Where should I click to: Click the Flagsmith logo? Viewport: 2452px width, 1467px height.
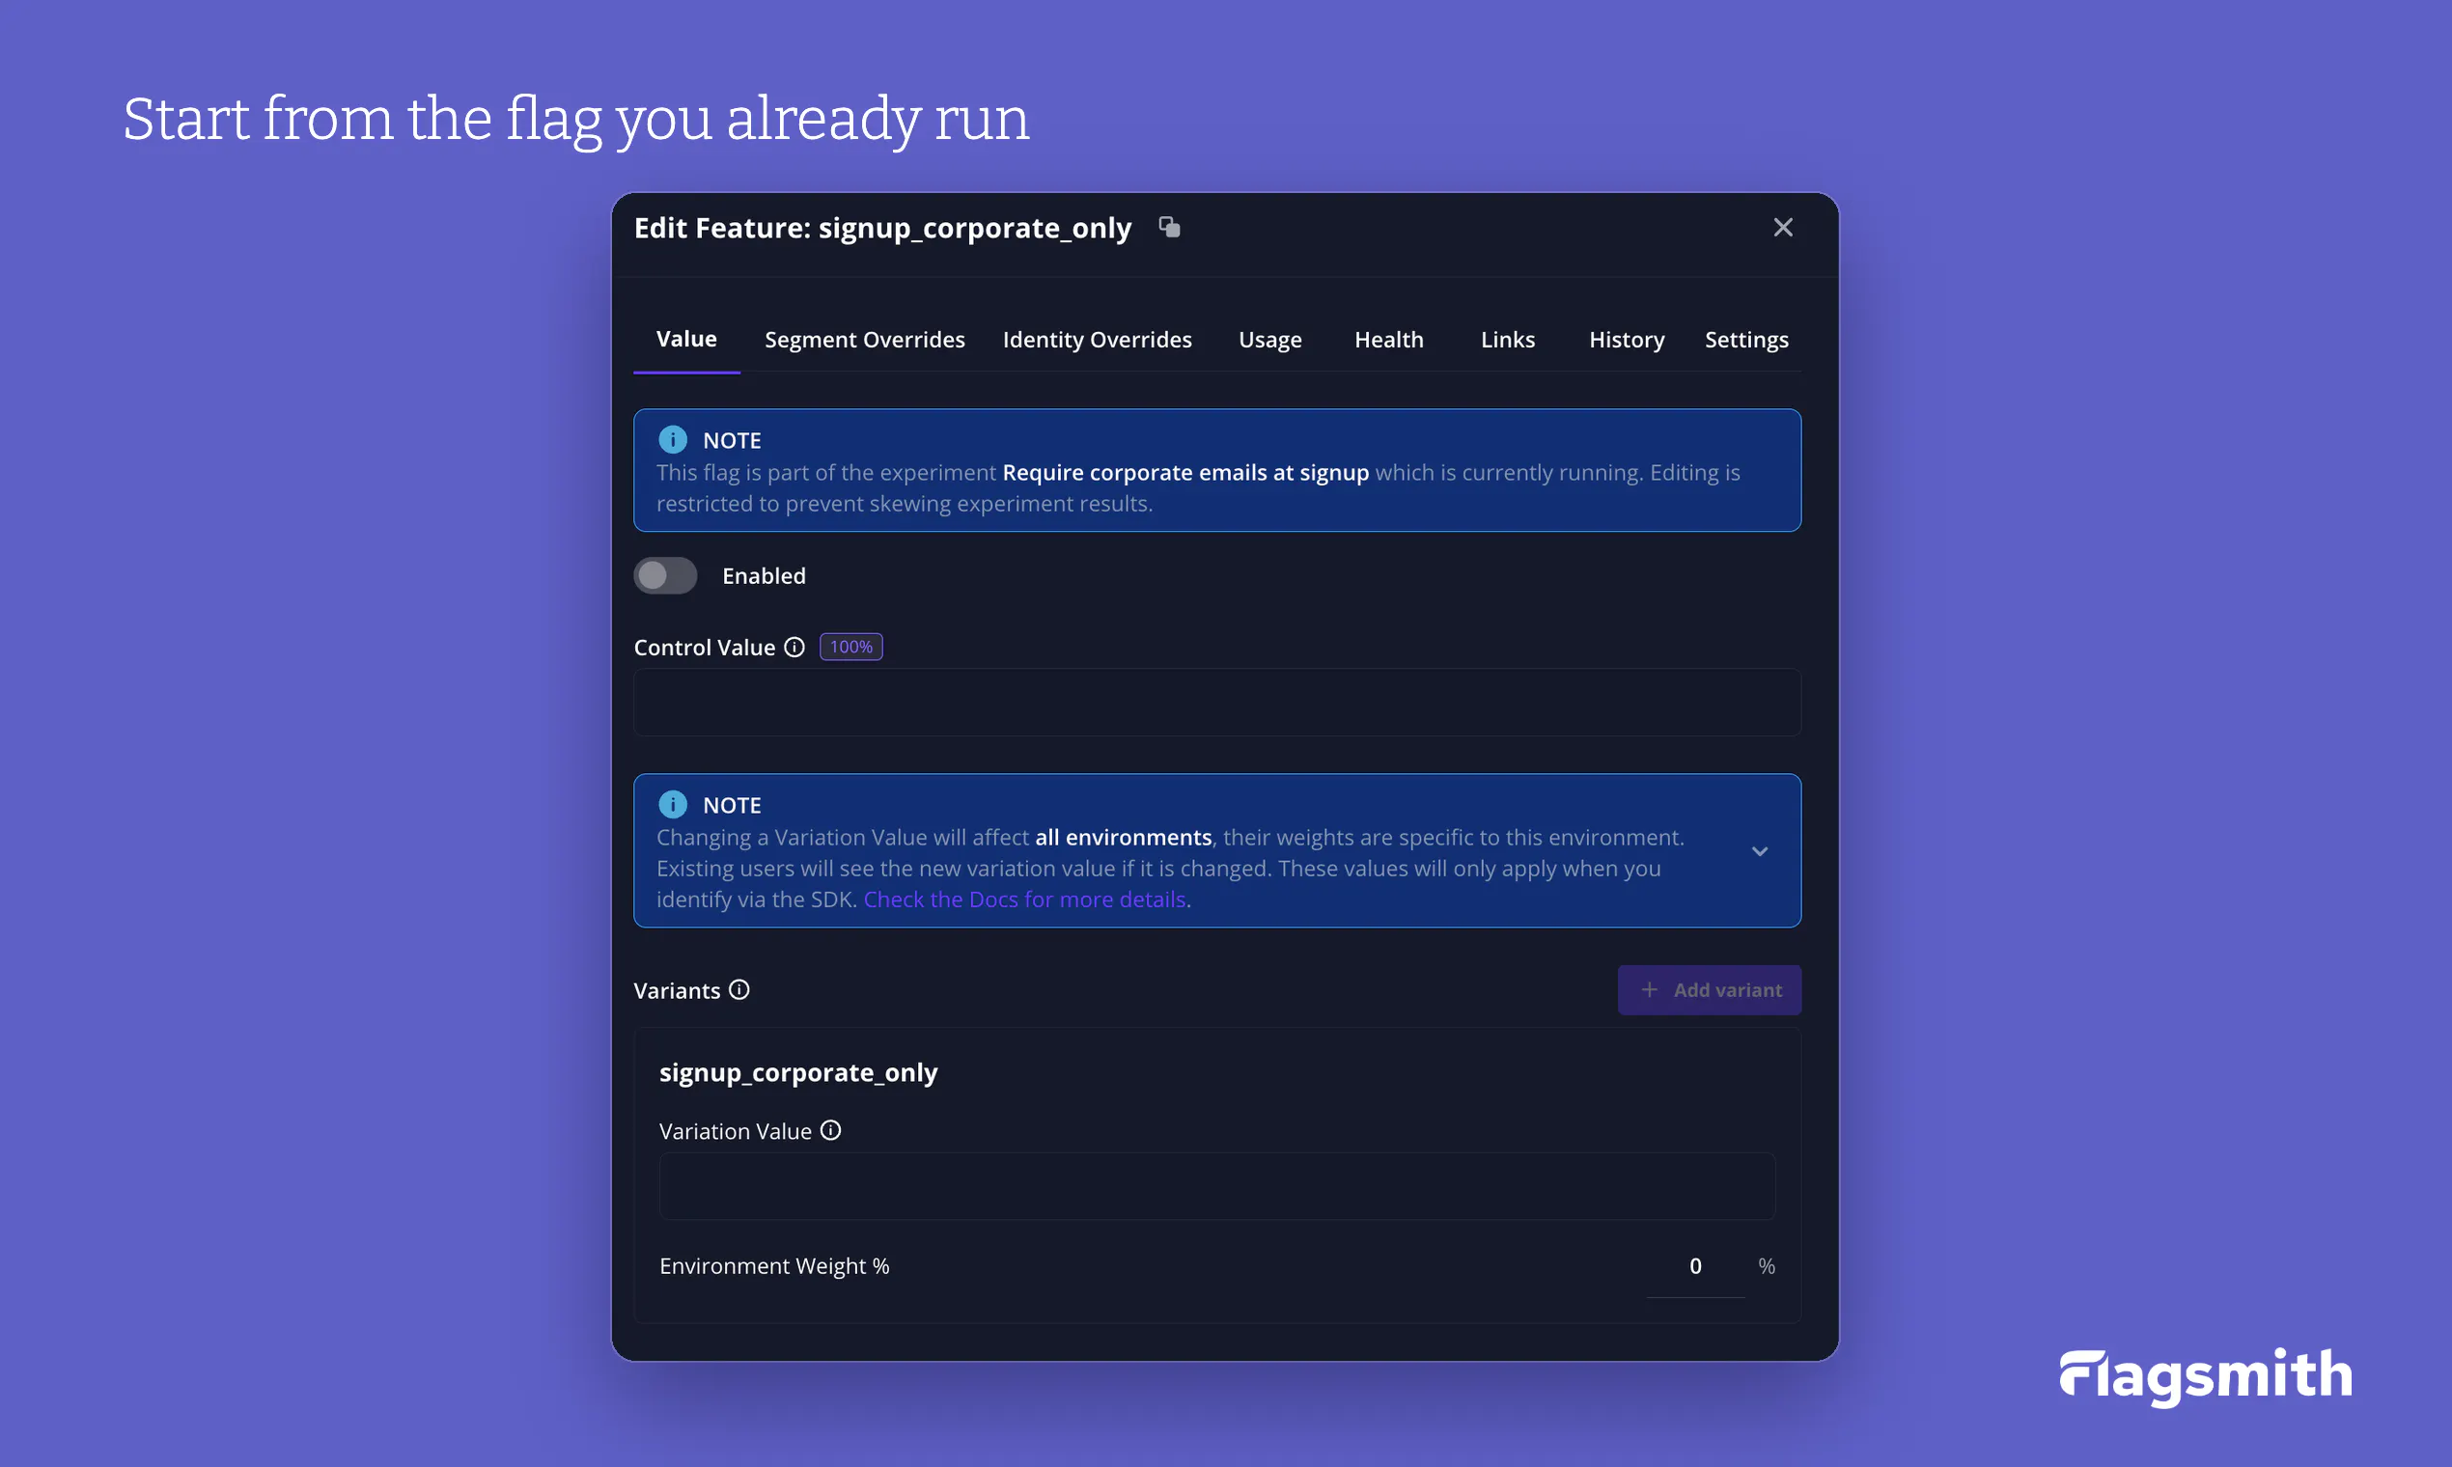2205,1376
